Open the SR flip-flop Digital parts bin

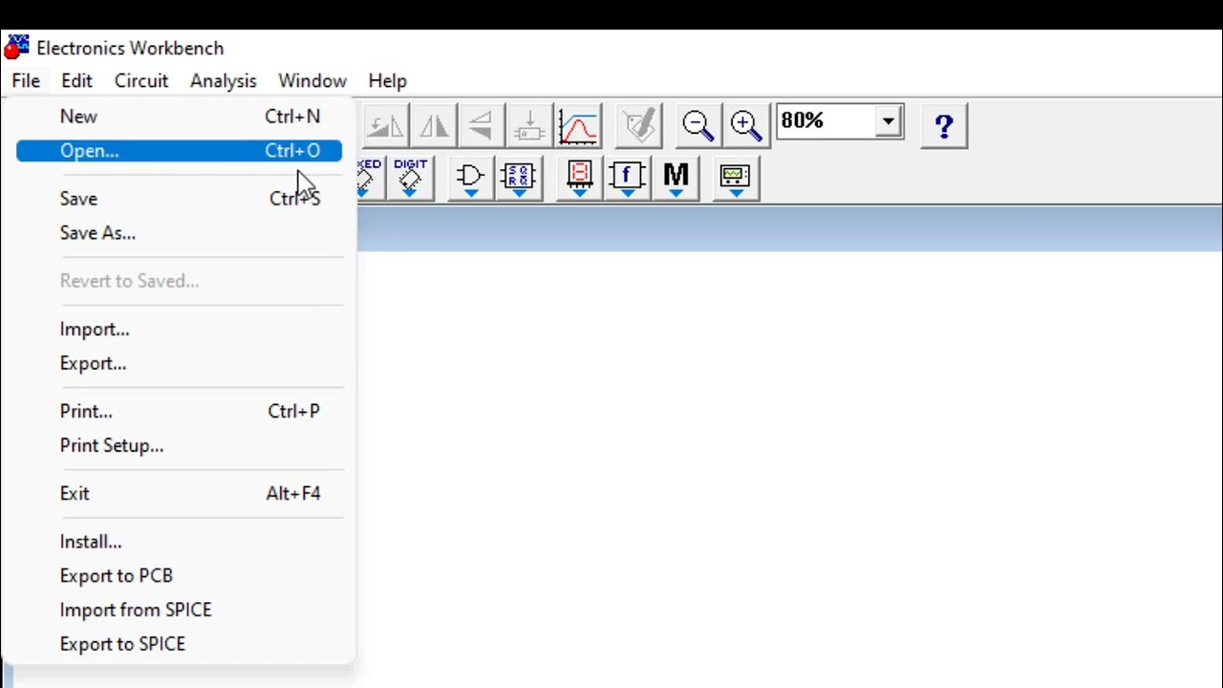(519, 178)
